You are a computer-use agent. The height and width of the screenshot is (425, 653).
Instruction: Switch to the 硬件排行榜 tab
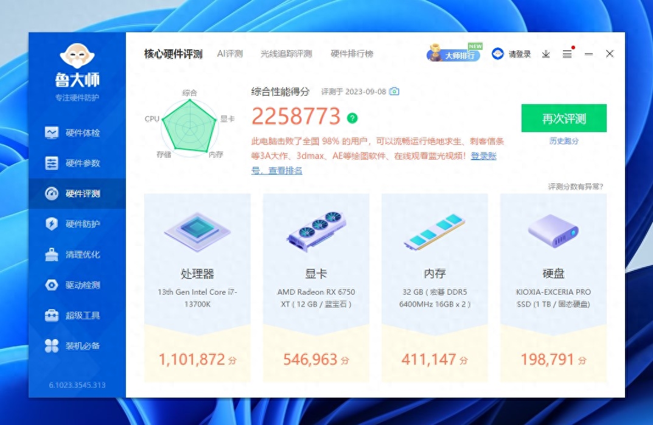pyautogui.click(x=352, y=54)
